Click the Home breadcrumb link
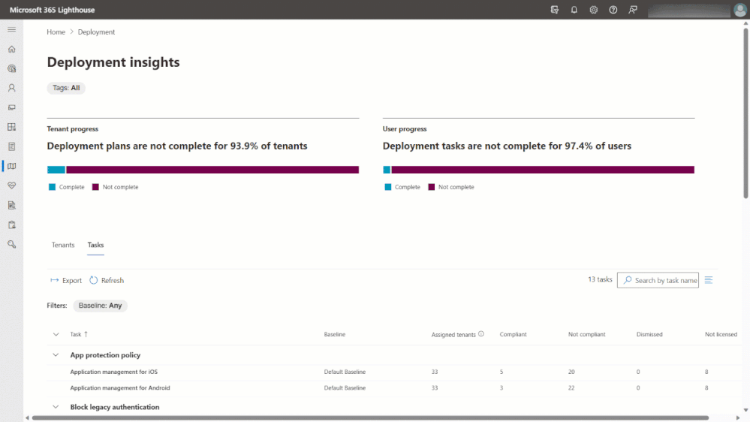Viewport: 750px width, 422px height. pos(56,32)
